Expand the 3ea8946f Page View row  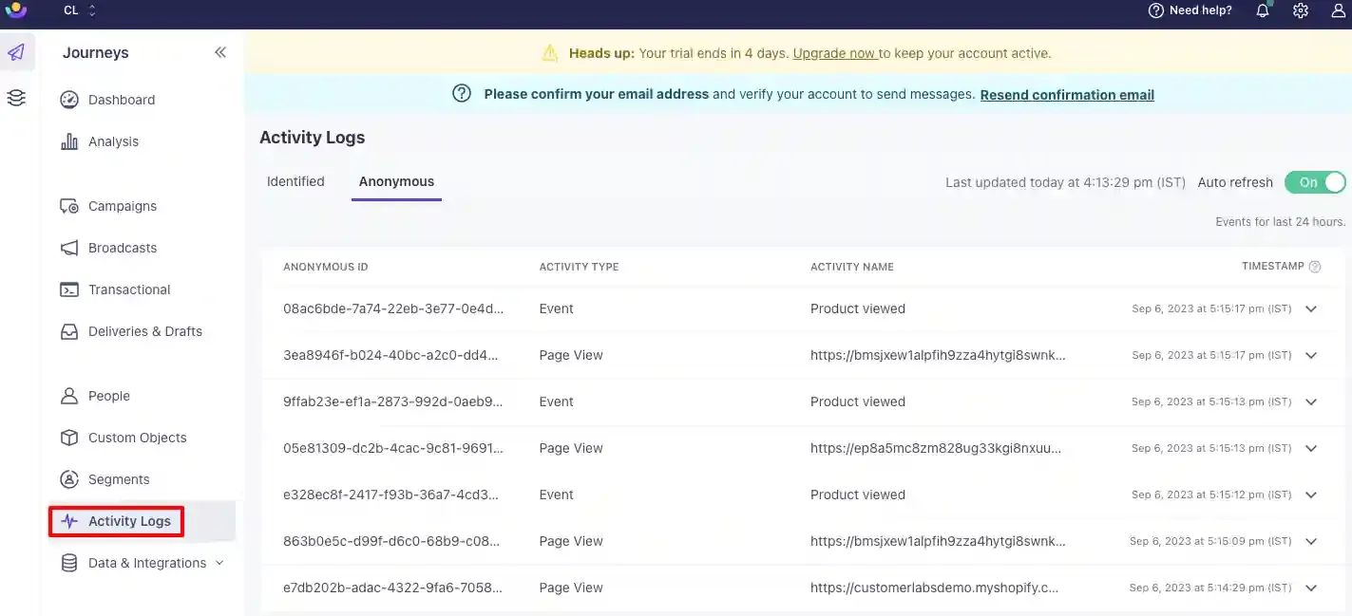point(1311,355)
